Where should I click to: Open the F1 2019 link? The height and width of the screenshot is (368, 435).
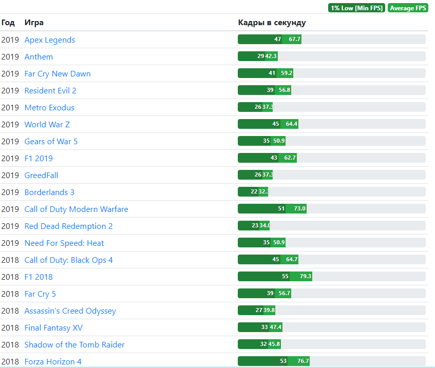click(x=39, y=159)
